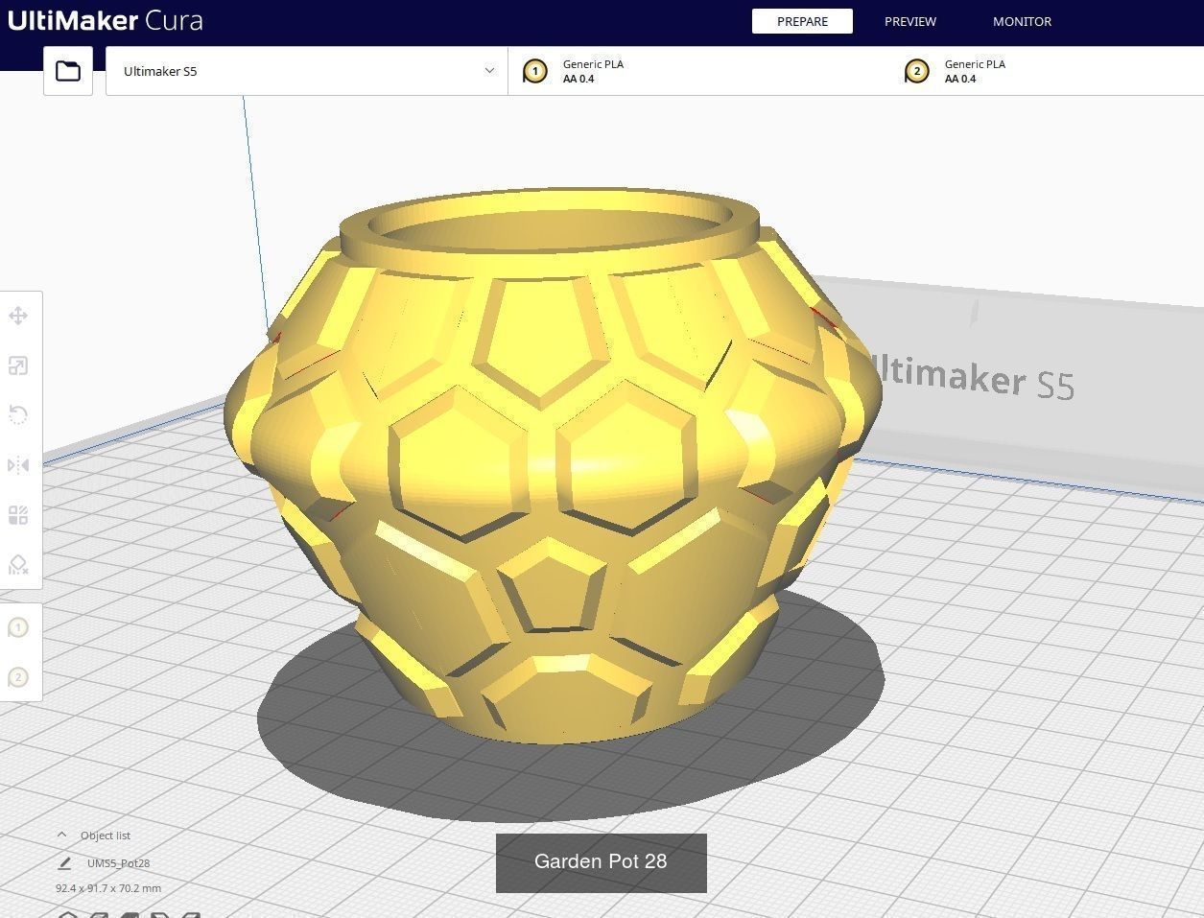Screen dimensions: 1204x918
Task: Click the UMS5_Pot28 object name
Action: tap(118, 863)
